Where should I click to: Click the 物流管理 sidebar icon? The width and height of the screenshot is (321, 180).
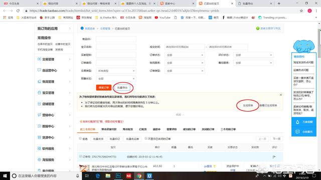point(39,81)
